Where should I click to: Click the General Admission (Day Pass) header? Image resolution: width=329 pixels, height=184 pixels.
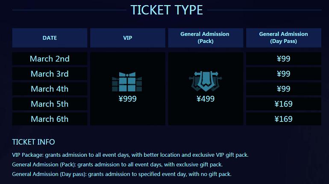point(283,38)
